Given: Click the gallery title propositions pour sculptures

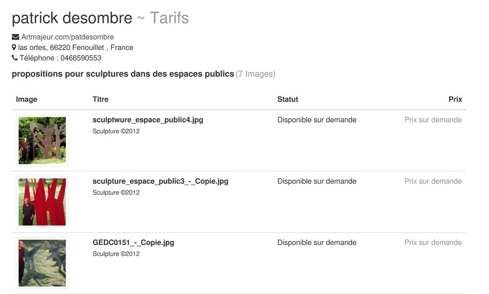Looking at the screenshot, I should tap(123, 74).
